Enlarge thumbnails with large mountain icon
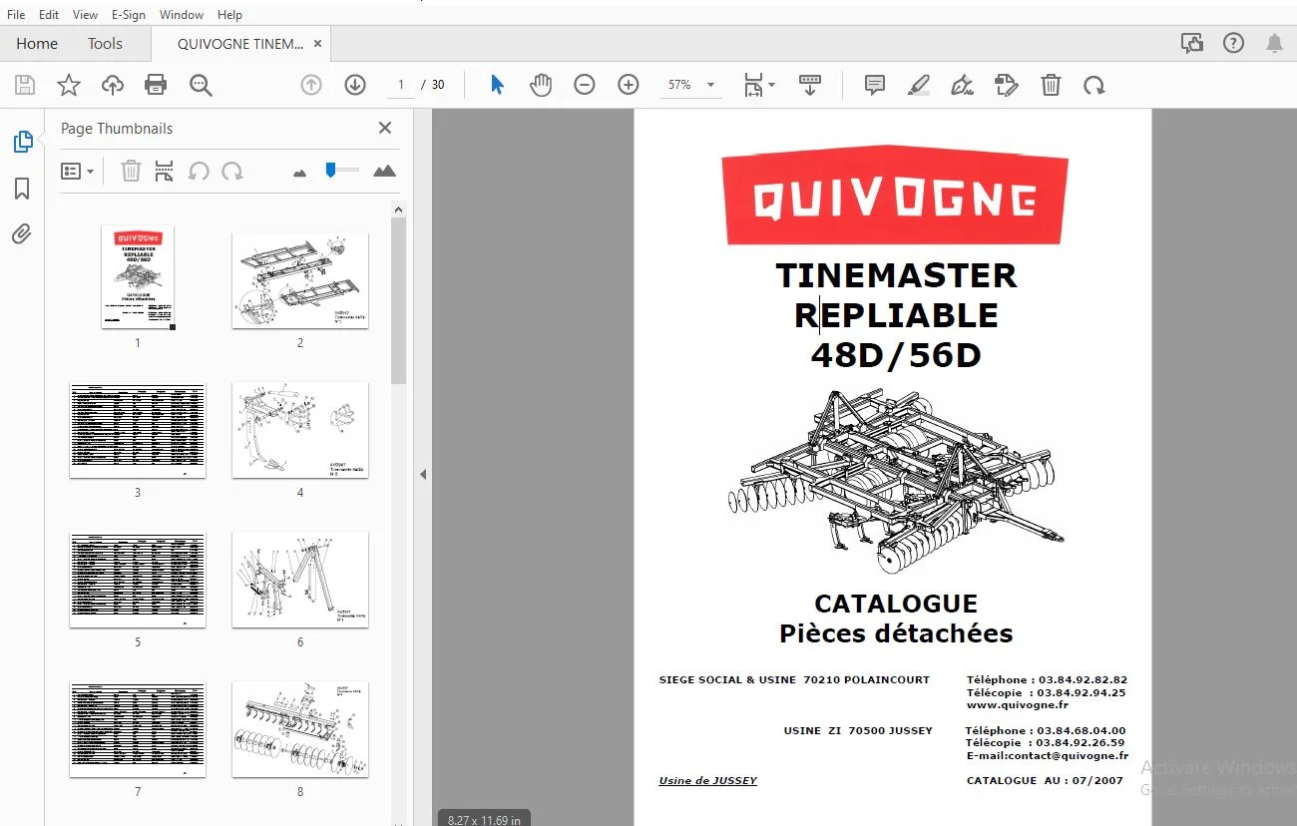The height and width of the screenshot is (826, 1297). pos(384,172)
